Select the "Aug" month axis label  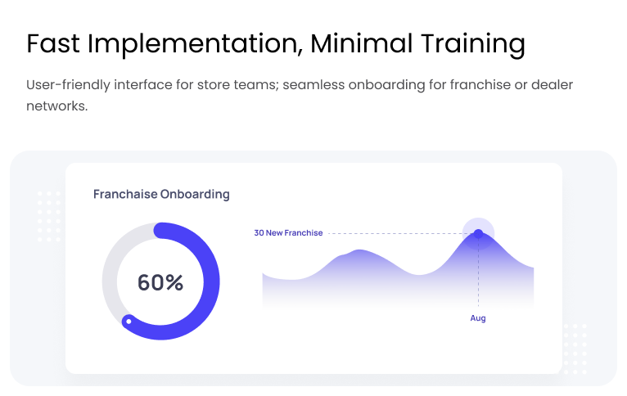[x=478, y=318]
